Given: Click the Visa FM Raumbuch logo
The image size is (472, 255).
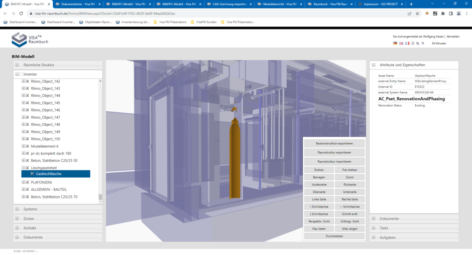Looking at the screenshot, I should (30, 40).
